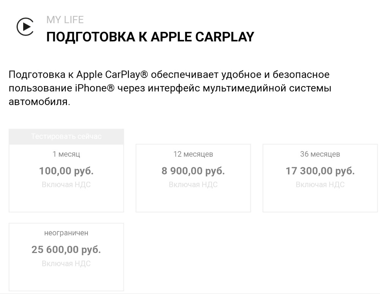Click Включая НДС under 8 900,00 руб.
This screenshot has height=294, width=380.
click(x=193, y=185)
